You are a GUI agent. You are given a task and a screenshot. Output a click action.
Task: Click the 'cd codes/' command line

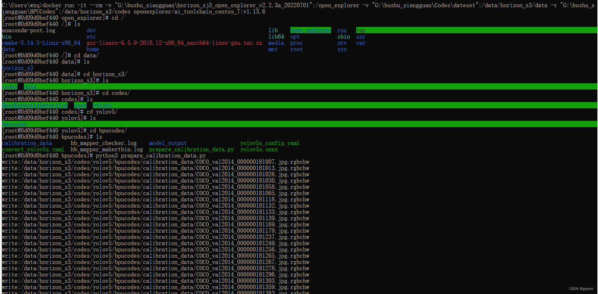click(66, 93)
